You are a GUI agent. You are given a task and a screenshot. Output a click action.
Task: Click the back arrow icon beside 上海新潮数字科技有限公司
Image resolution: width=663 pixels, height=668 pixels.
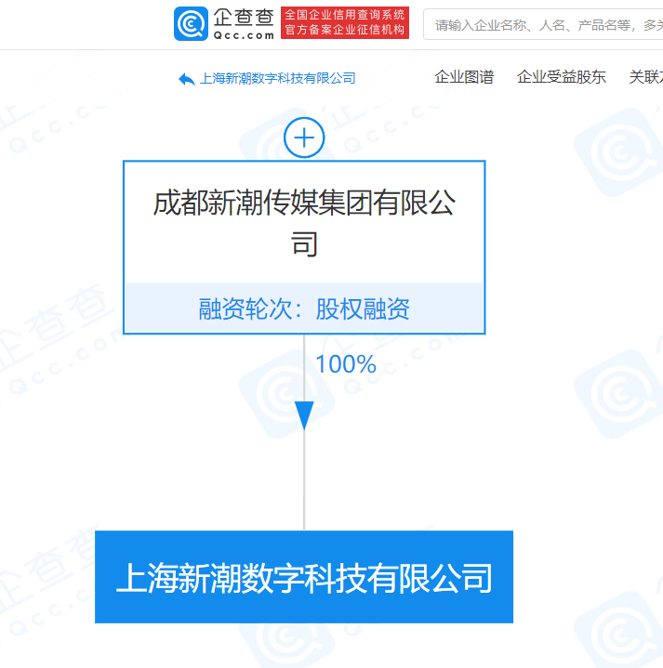pos(186,79)
